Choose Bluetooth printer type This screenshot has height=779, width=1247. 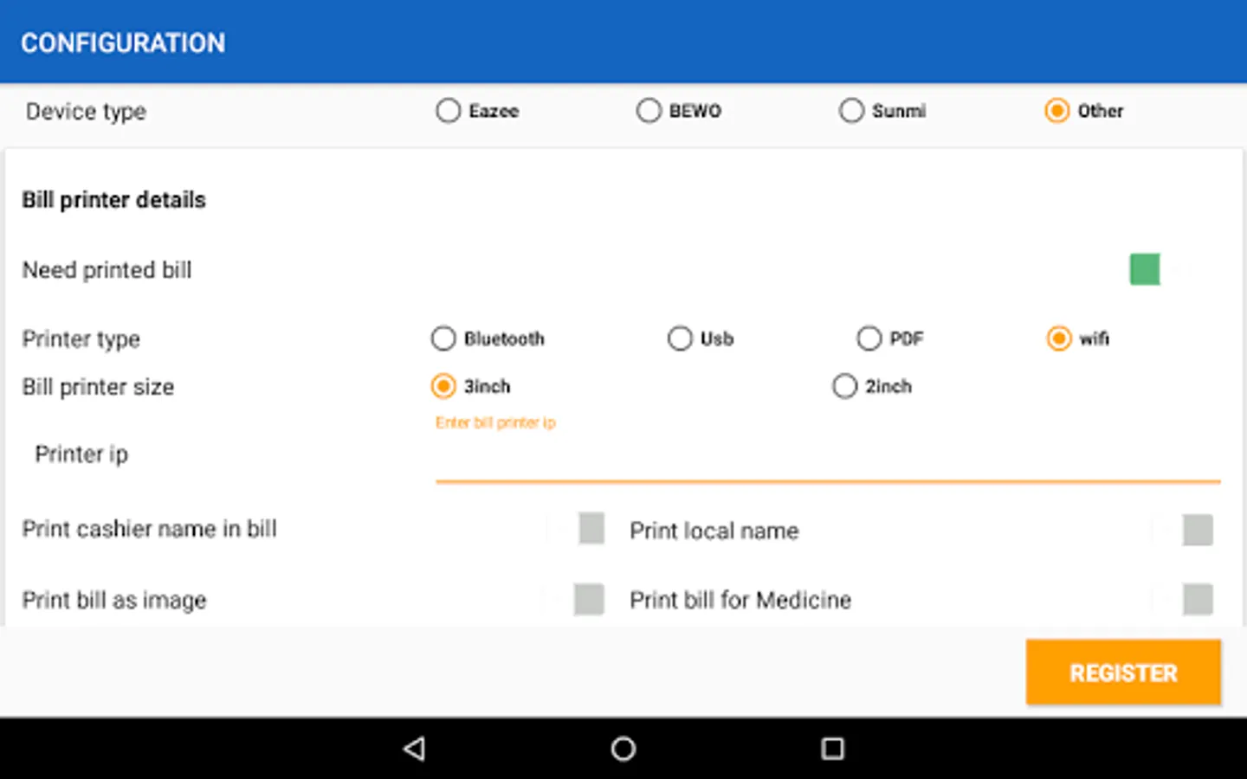(488, 338)
